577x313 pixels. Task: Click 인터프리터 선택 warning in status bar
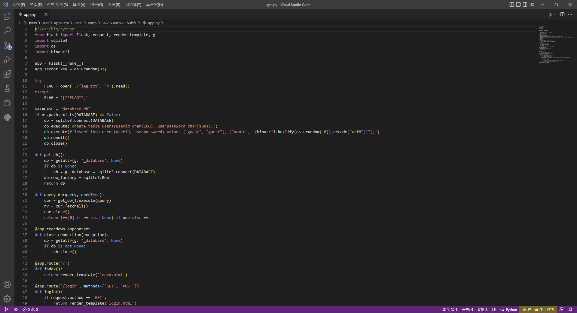tap(538, 309)
